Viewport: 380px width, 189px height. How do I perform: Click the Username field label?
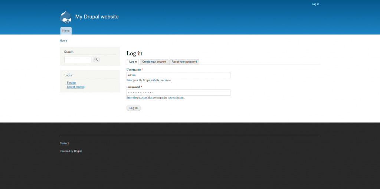click(134, 69)
